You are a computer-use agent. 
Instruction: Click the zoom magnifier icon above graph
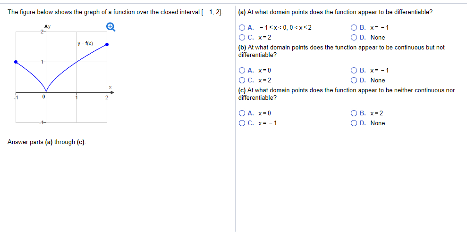(x=111, y=27)
